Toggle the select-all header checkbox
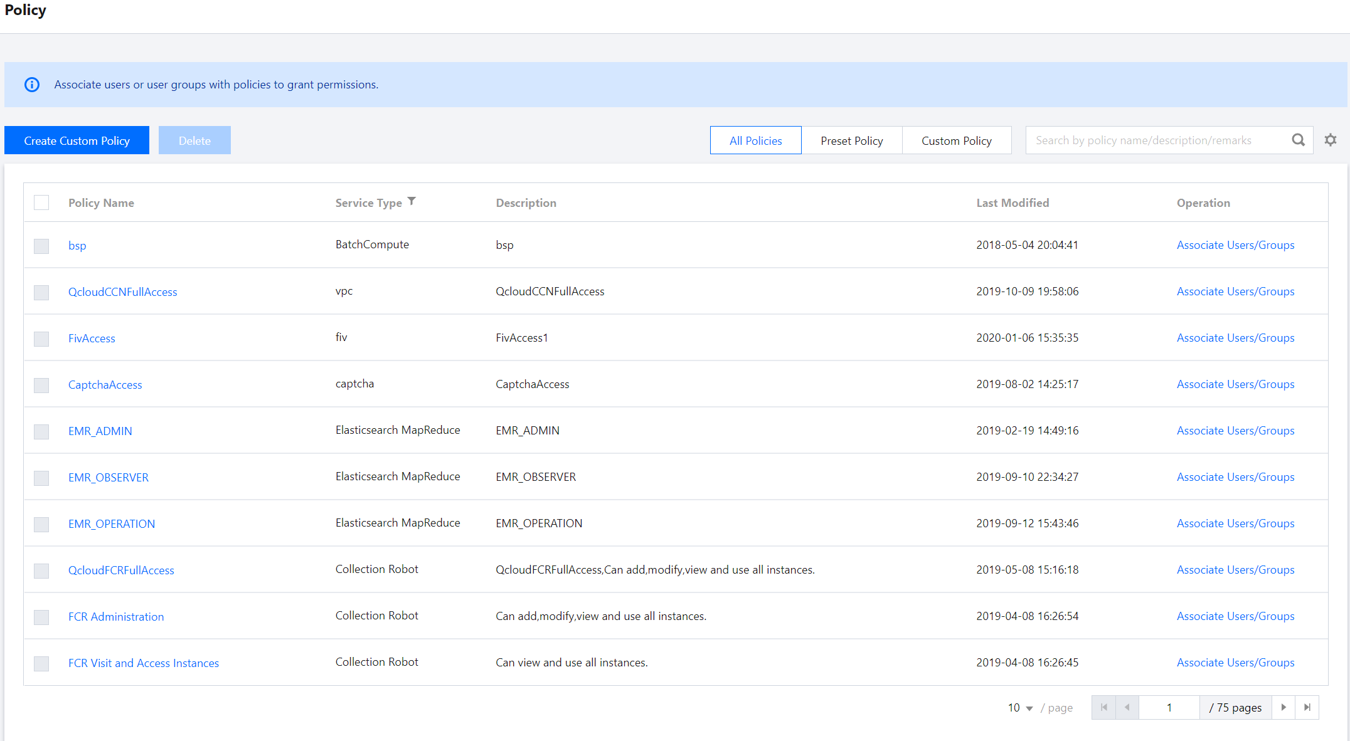This screenshot has width=1350, height=741. (41, 202)
